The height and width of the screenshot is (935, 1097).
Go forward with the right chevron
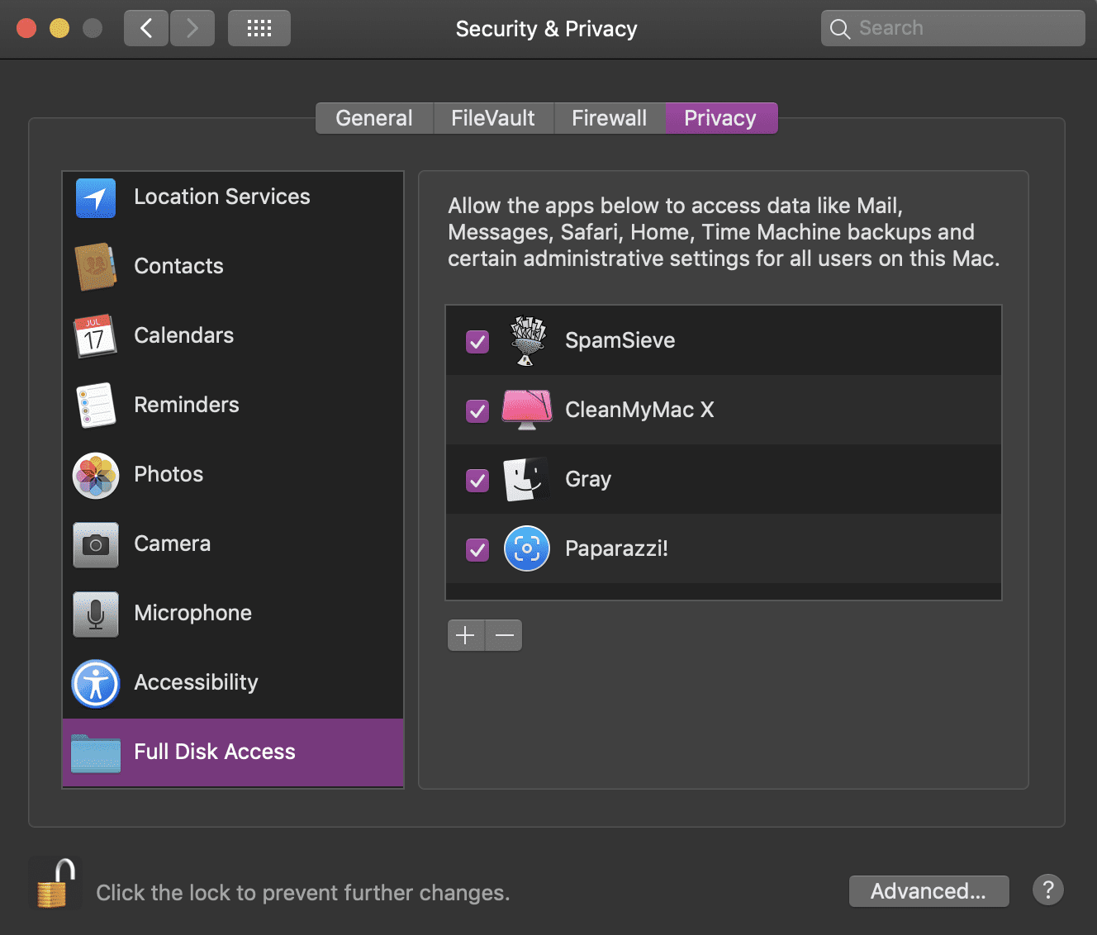tap(192, 28)
